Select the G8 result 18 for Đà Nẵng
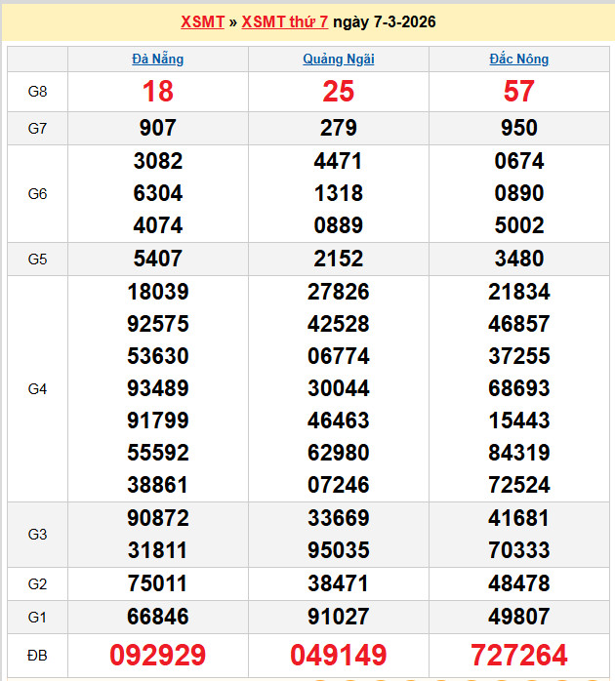The image size is (615, 681). [158, 92]
